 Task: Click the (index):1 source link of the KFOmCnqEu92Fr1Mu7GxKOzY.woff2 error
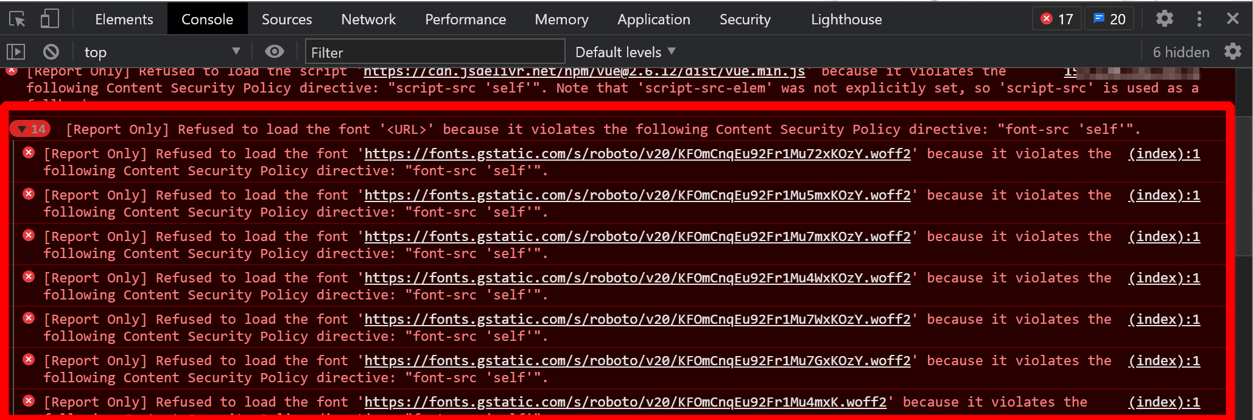tap(1164, 361)
